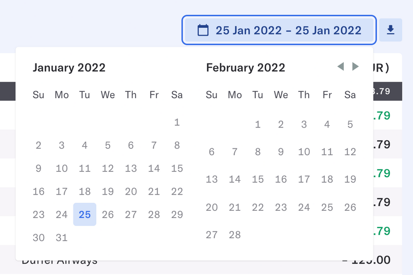Select the back navigation triangle beside February 2022
Image resolution: width=413 pixels, height=275 pixels.
click(x=340, y=67)
